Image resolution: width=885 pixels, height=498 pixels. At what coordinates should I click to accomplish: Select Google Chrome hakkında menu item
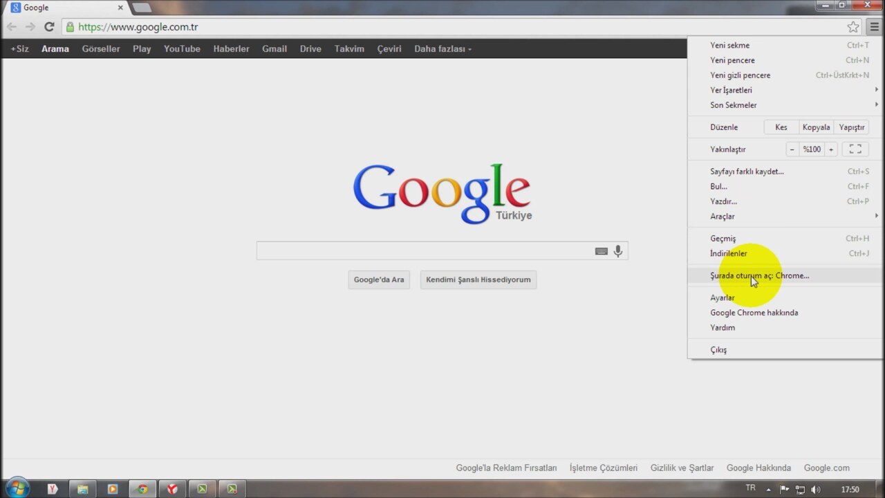tap(785, 313)
